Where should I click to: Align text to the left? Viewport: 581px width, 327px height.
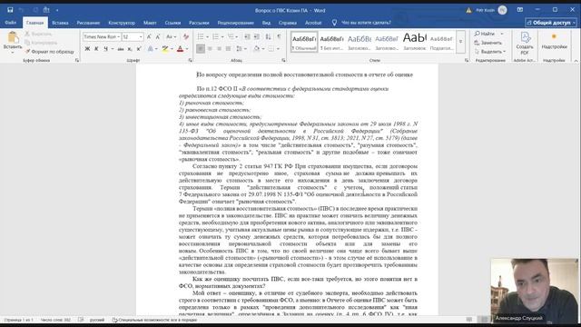point(201,49)
